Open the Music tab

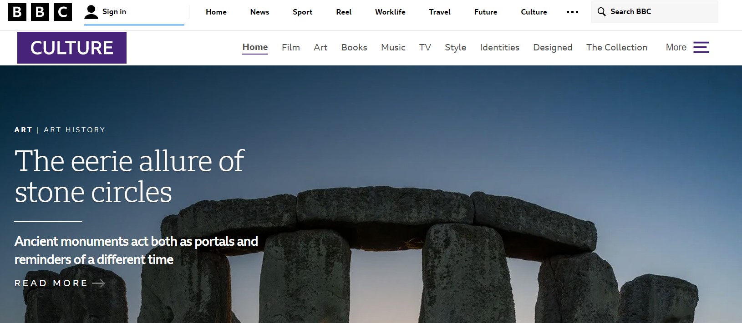coord(393,47)
